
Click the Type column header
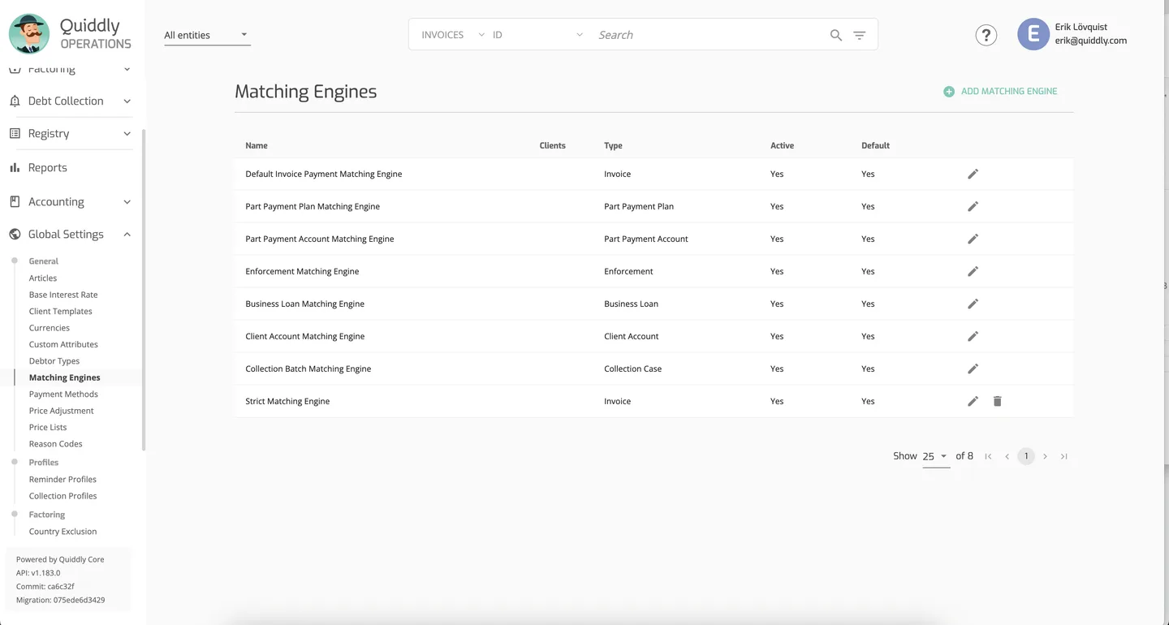coord(613,146)
